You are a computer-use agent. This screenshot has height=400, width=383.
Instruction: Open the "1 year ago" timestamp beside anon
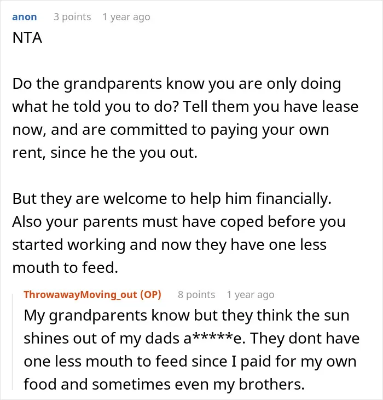[x=126, y=17]
